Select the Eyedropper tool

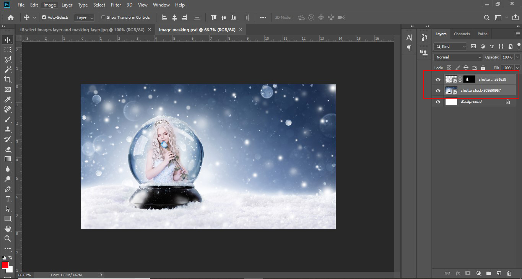click(x=8, y=99)
